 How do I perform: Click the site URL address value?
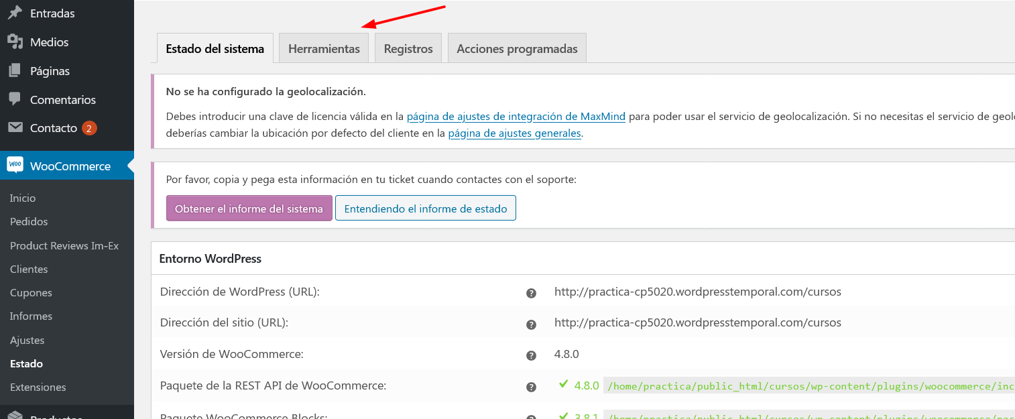[698, 323]
